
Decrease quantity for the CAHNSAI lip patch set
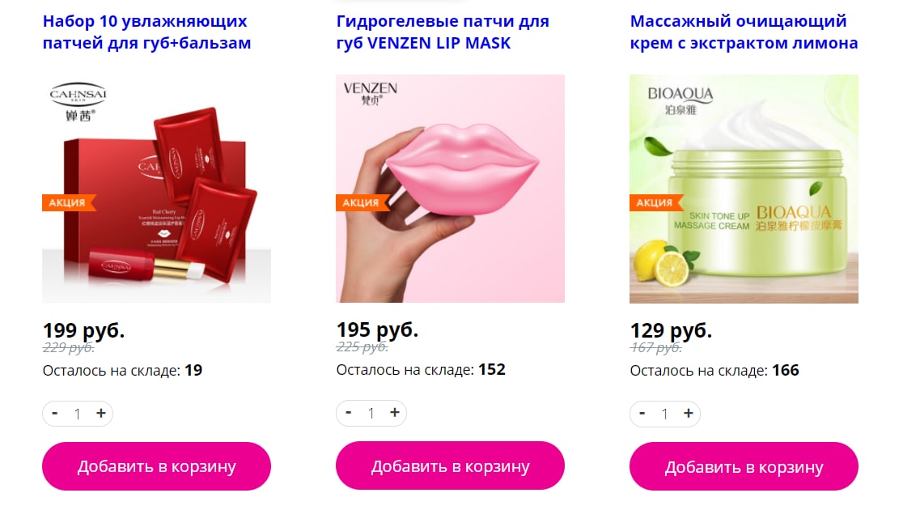tap(54, 413)
